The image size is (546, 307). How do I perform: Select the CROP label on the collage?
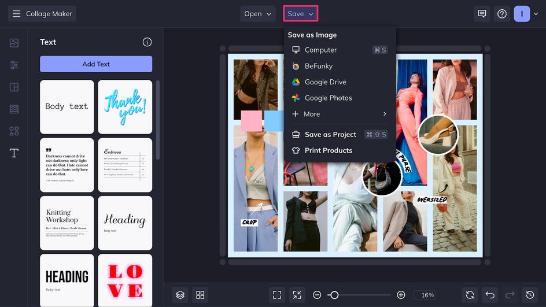[249, 223]
